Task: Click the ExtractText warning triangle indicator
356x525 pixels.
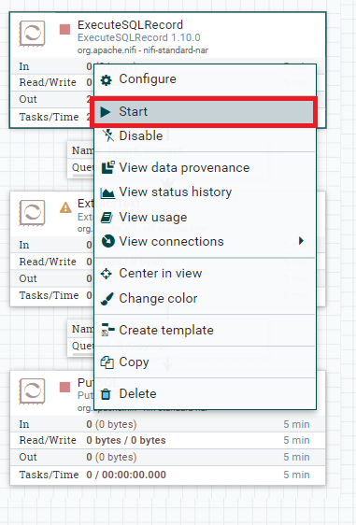Action: tap(65, 207)
